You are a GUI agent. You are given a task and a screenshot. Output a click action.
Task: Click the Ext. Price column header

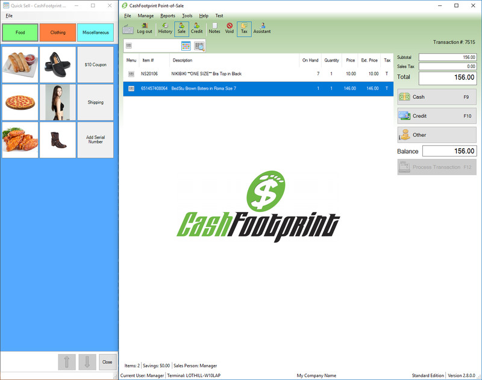click(x=369, y=60)
